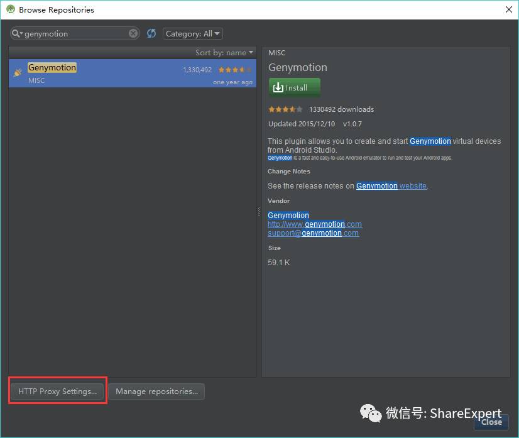Open the Sort by: name dropdown
Screen dimensions: 519x438
point(224,53)
